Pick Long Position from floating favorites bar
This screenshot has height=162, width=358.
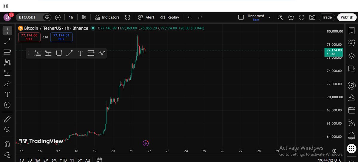[x=38, y=53]
